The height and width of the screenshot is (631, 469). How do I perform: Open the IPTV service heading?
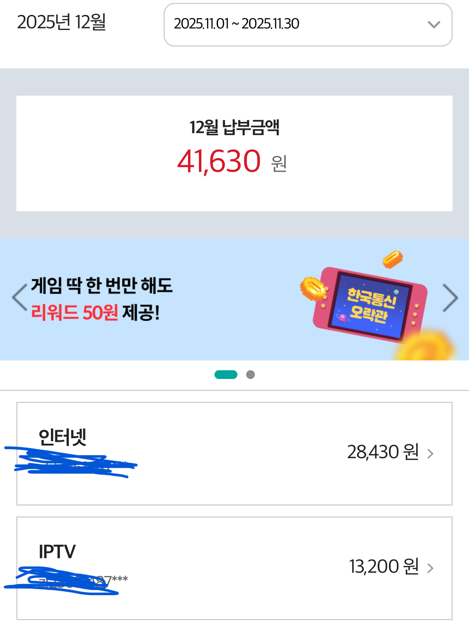point(57,551)
